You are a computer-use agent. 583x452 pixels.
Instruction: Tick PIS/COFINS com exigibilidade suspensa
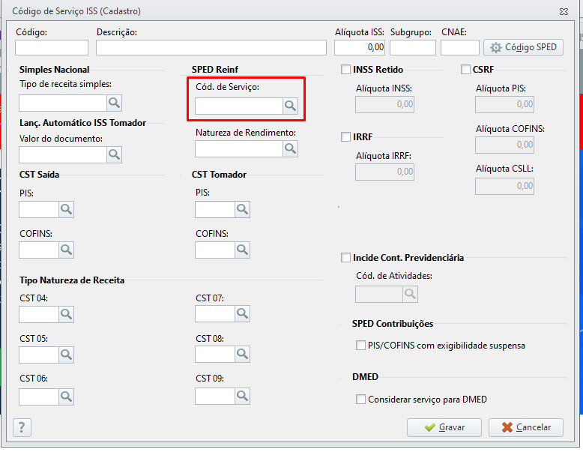coord(361,346)
